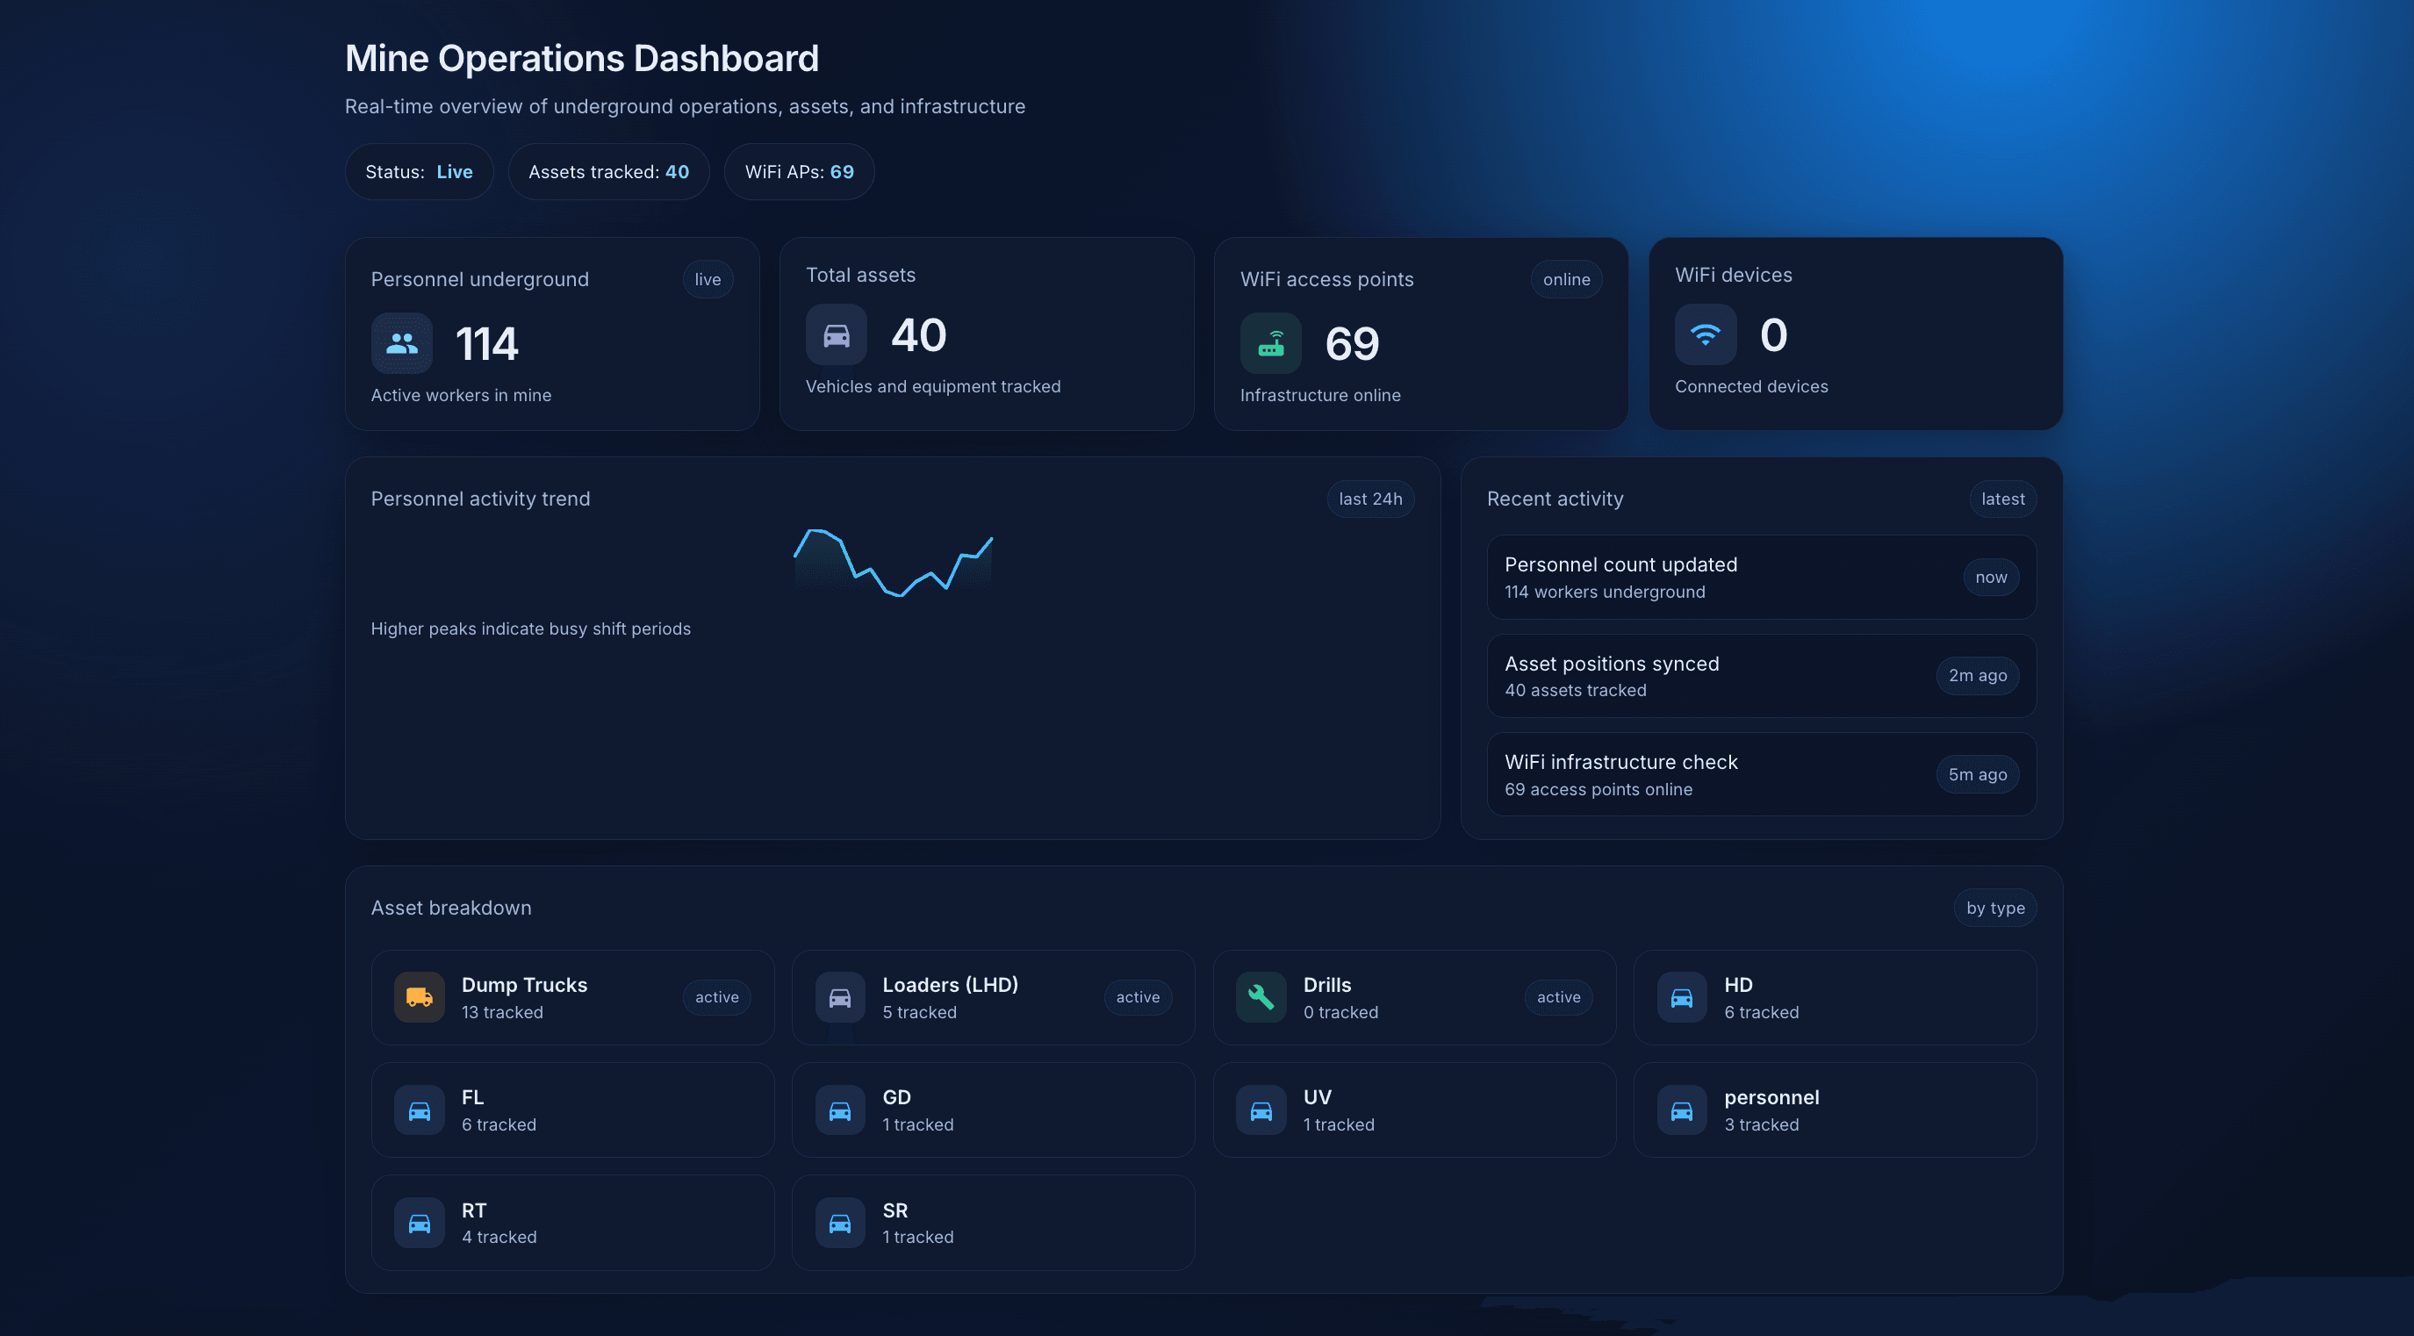This screenshot has height=1336, width=2414.
Task: Select the RT asset card showing 4 tracked
Action: [571, 1222]
